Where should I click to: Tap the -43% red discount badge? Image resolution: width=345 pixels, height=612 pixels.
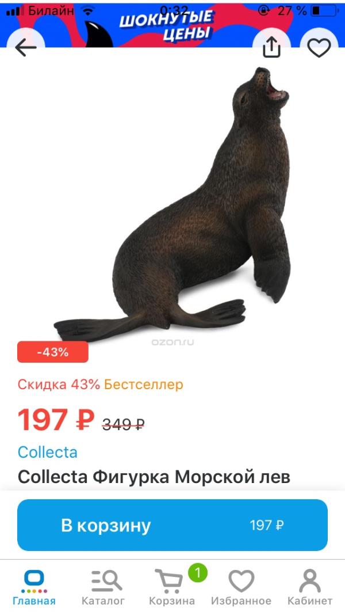coord(53,352)
